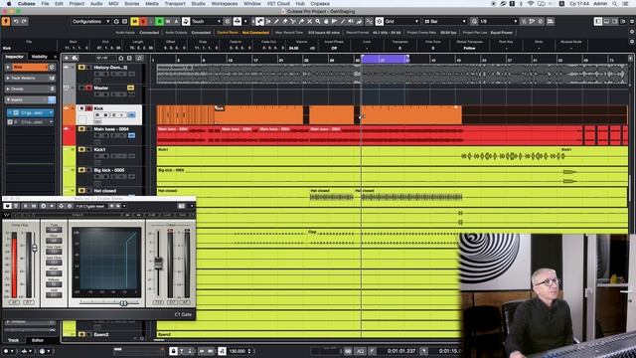Select the Range Selection tool
636x358 pixels.
coord(268,21)
